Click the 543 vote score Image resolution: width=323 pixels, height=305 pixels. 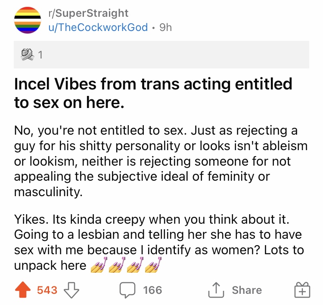[47, 290]
